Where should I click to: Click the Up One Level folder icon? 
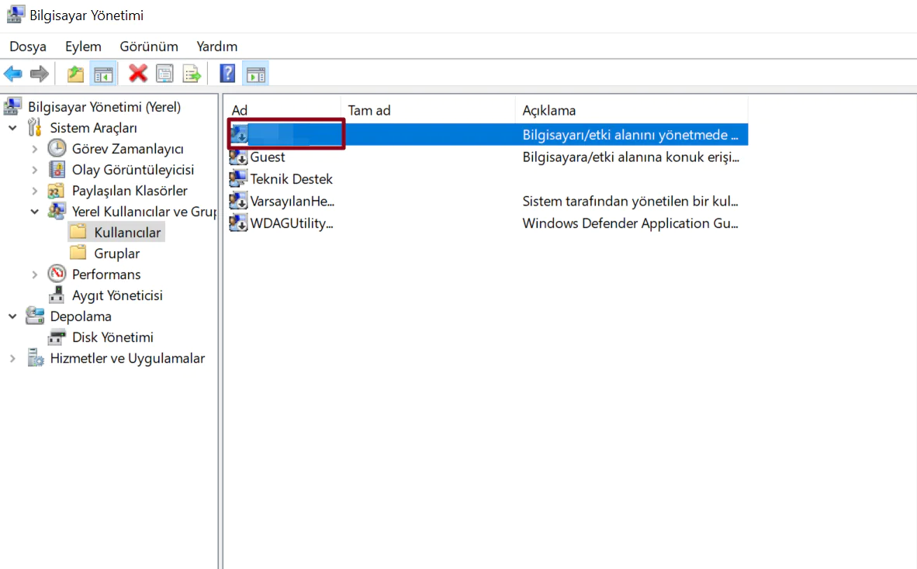75,74
